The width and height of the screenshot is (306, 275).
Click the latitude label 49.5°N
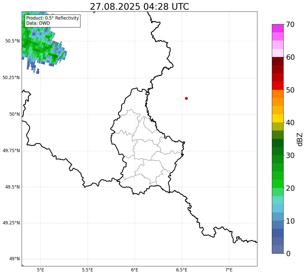(x=12, y=187)
